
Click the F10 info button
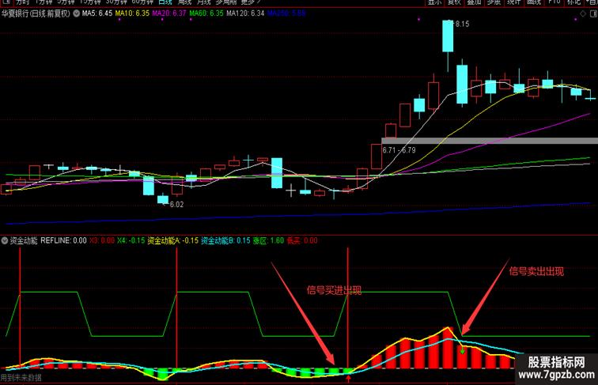click(554, 2)
